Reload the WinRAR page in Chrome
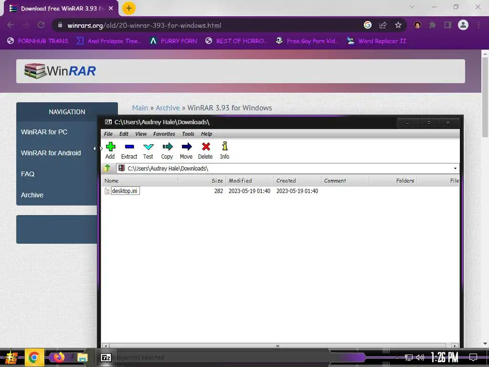Viewport: 489px width, 367px height. [41, 25]
